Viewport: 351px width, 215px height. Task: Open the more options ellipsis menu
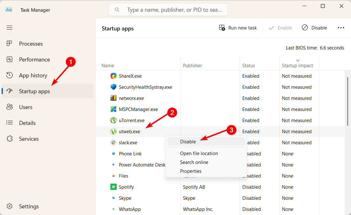(341, 28)
